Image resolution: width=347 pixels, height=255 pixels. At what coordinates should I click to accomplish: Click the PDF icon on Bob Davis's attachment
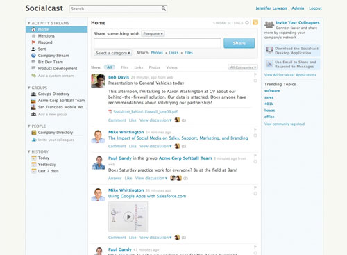(110, 112)
